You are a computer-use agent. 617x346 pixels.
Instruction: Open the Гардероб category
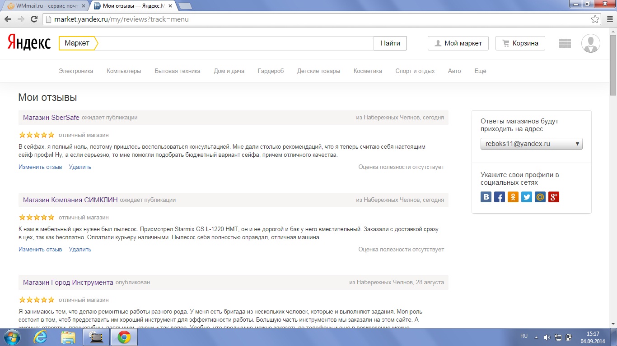point(271,71)
